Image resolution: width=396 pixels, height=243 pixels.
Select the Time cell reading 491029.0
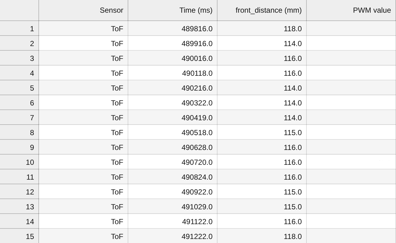click(172, 207)
